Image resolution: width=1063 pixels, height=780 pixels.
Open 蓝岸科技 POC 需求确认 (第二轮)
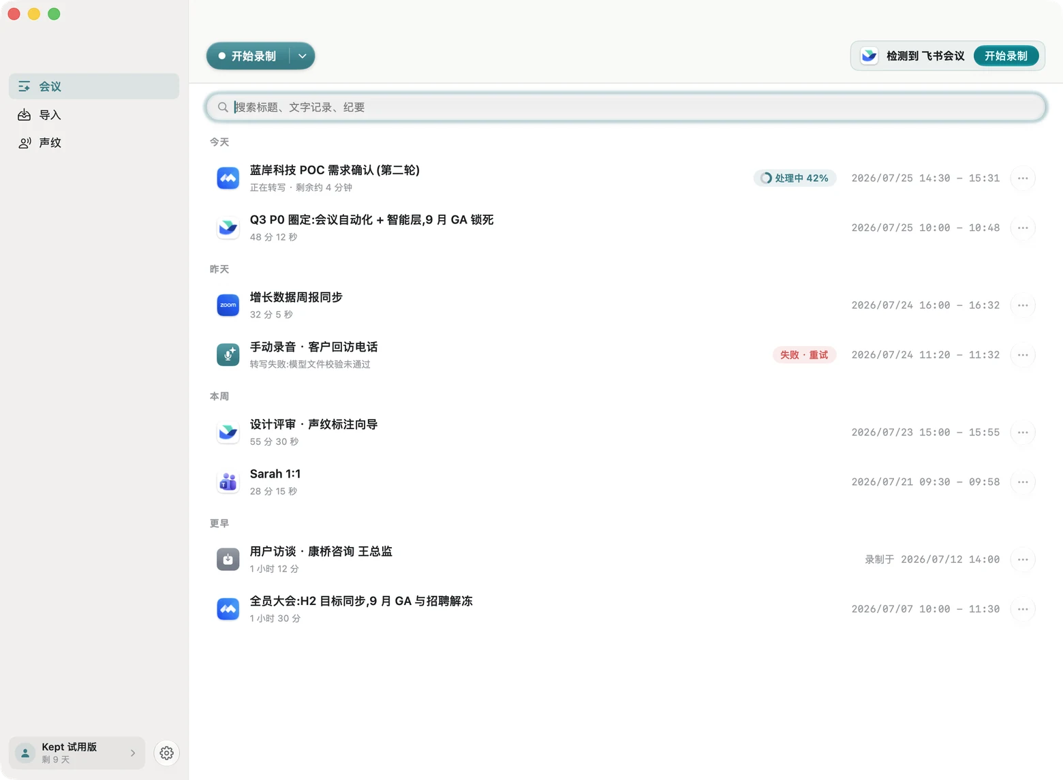coord(335,170)
